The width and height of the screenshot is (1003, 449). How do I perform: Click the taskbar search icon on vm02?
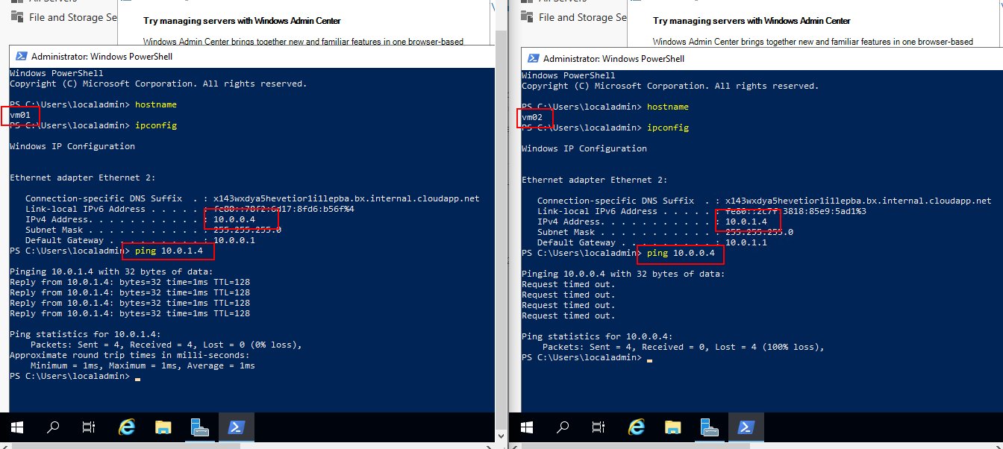pyautogui.click(x=563, y=427)
